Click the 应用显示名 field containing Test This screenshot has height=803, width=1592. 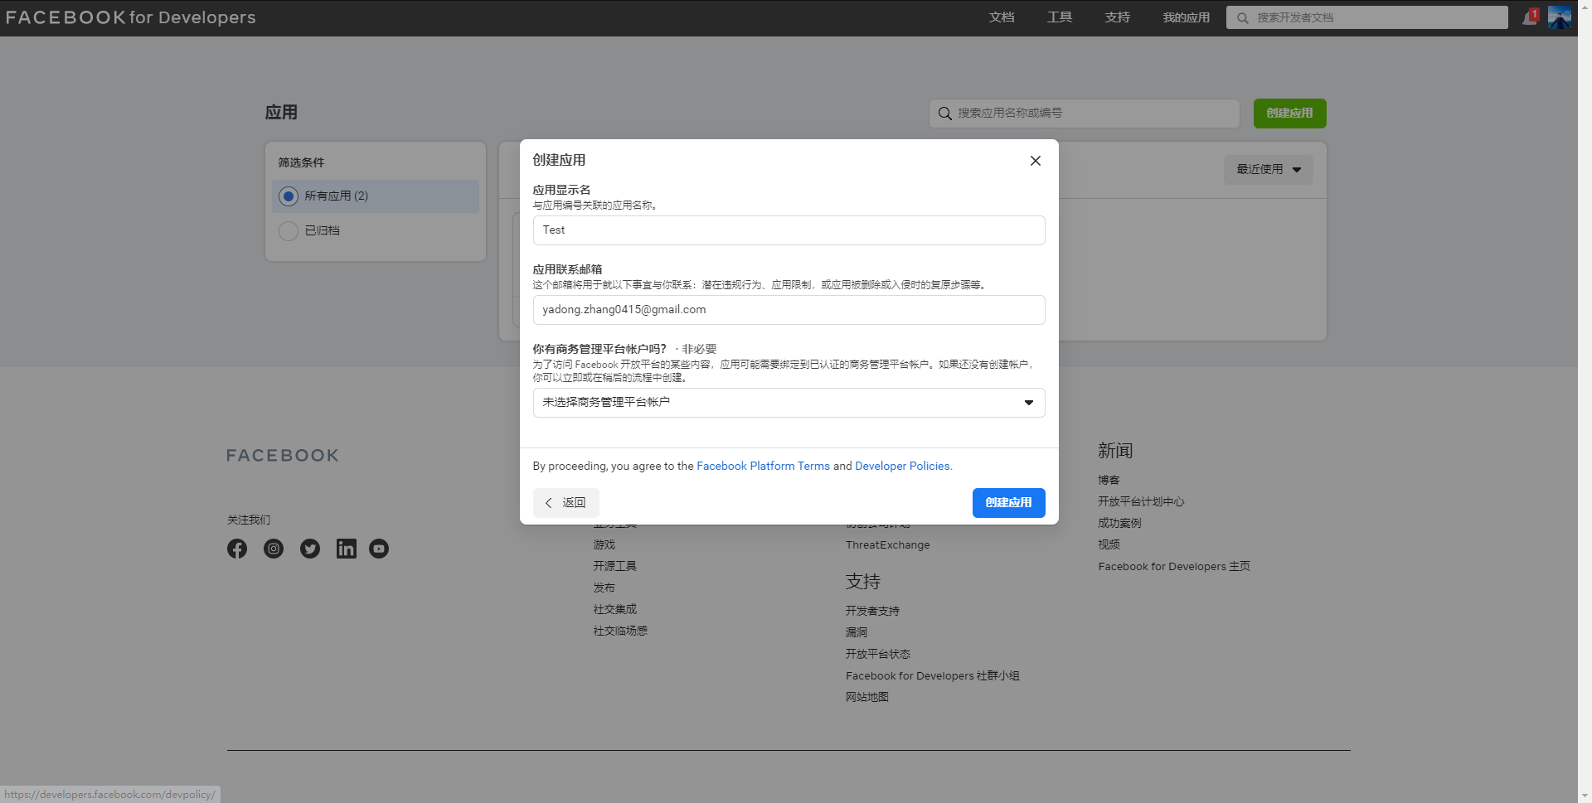[x=789, y=230]
